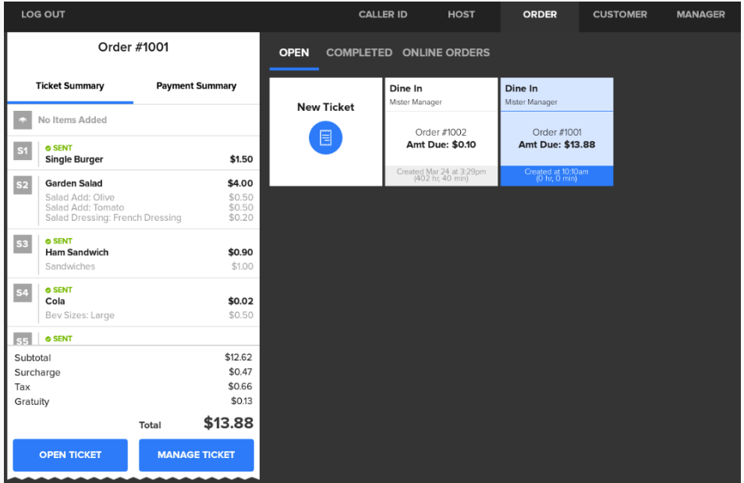The image size is (744, 483).
Task: Click the New Ticket blue document icon
Action: (325, 138)
